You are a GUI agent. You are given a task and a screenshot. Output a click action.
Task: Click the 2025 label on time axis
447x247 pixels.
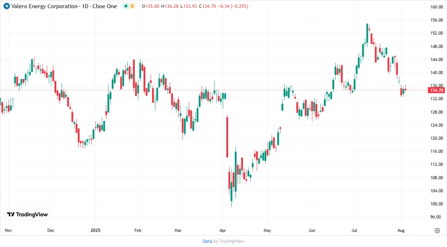coord(95,230)
